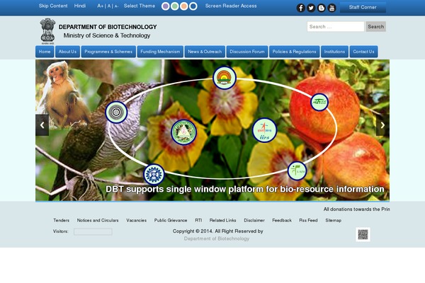Click the Search button

376,27
